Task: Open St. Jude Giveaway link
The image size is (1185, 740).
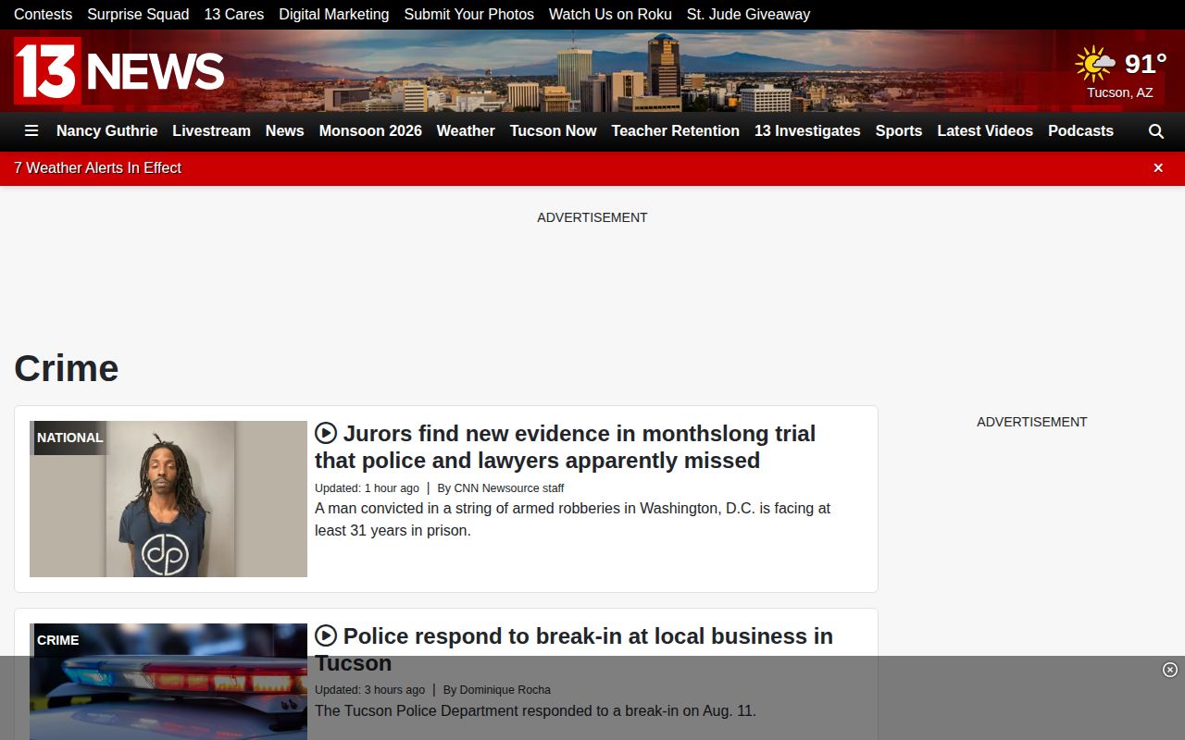Action: [748, 15]
